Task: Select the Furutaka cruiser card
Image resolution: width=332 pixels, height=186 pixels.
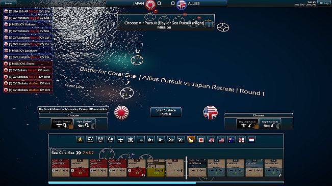Action: tap(61, 168)
